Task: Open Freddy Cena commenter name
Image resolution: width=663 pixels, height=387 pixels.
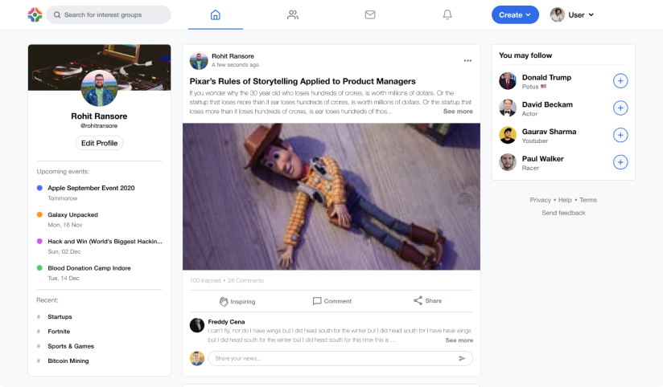Action: coord(226,322)
